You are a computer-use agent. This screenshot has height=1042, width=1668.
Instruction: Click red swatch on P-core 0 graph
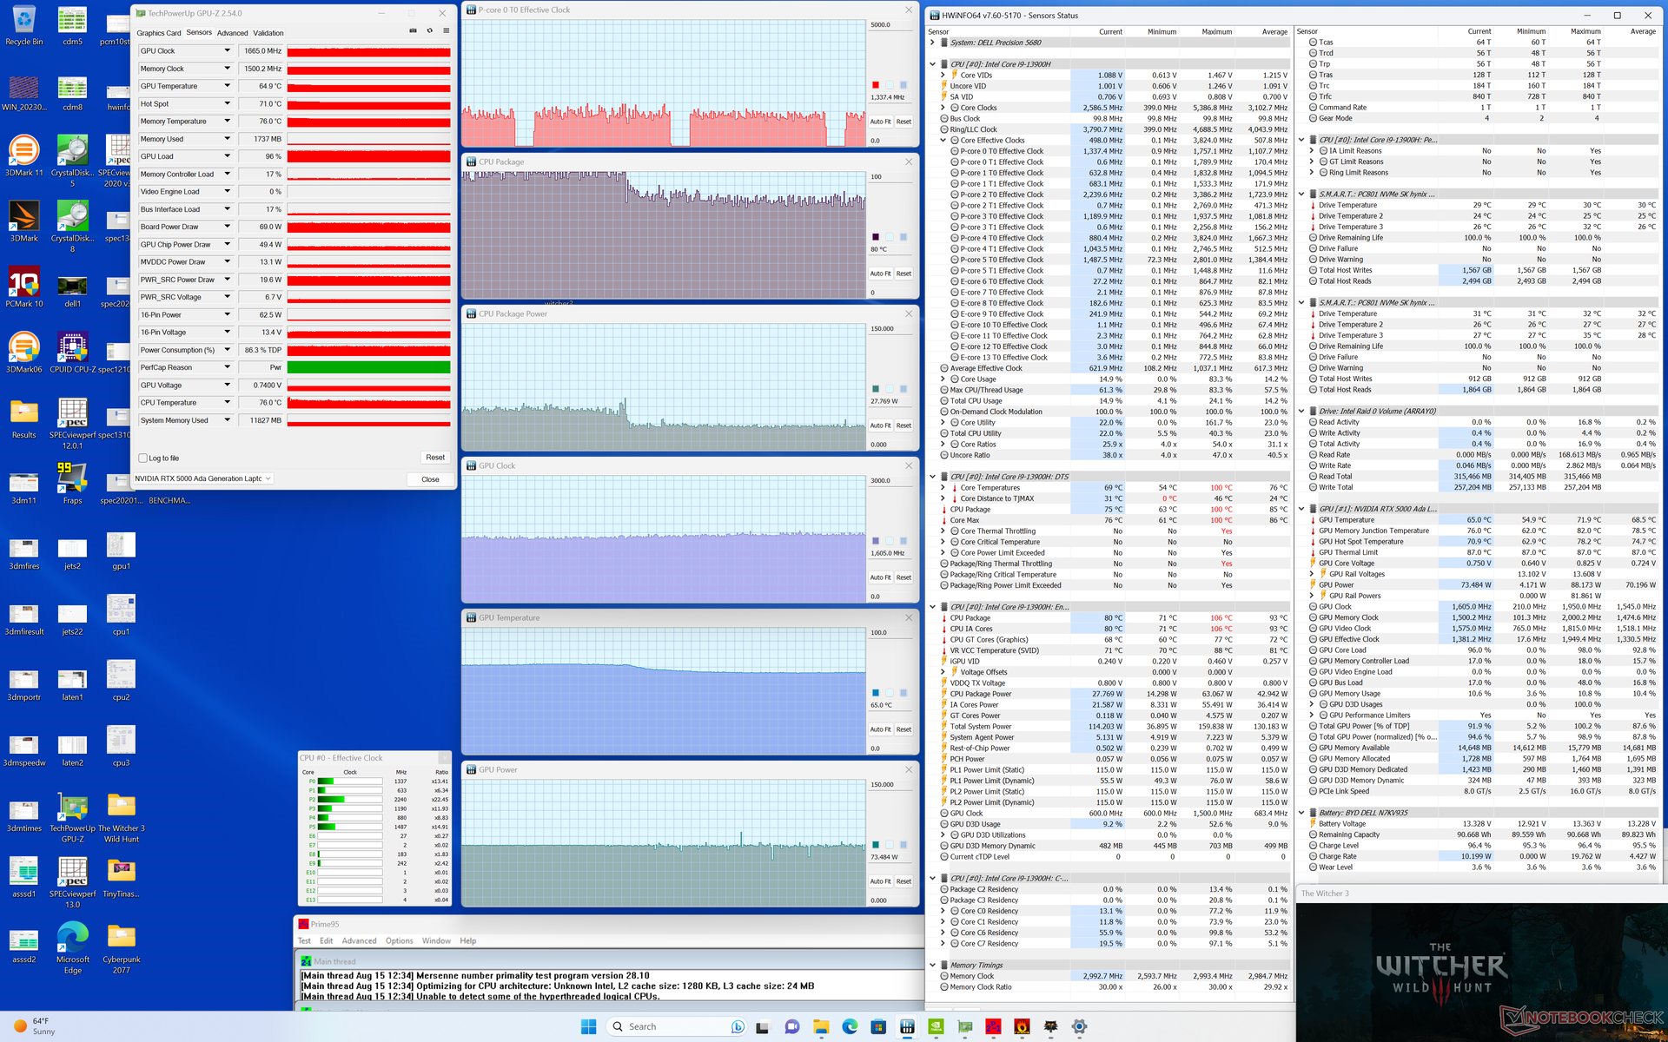pyautogui.click(x=876, y=85)
